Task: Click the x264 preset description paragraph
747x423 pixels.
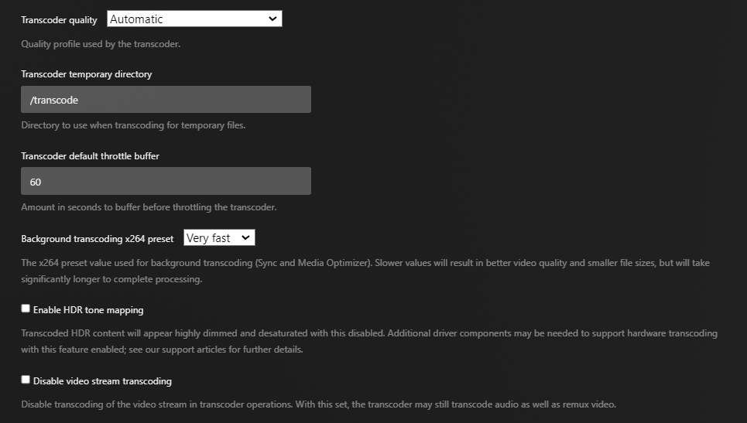Action: [x=365, y=271]
